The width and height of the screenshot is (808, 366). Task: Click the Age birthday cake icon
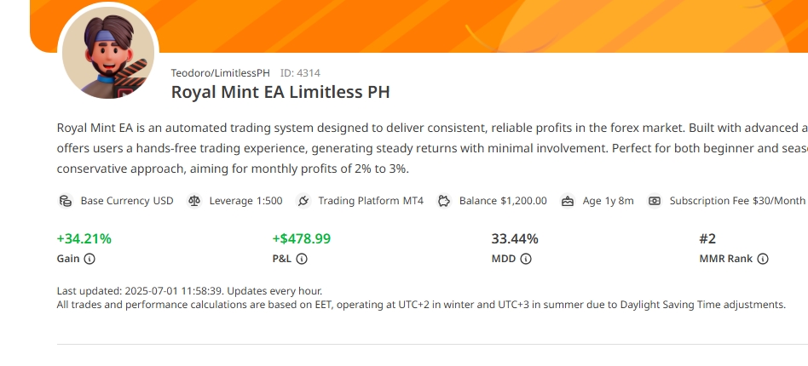click(568, 202)
